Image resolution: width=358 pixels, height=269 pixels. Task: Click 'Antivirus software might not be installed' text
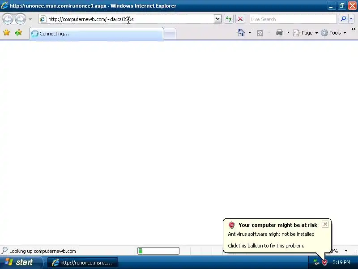[x=271, y=234]
